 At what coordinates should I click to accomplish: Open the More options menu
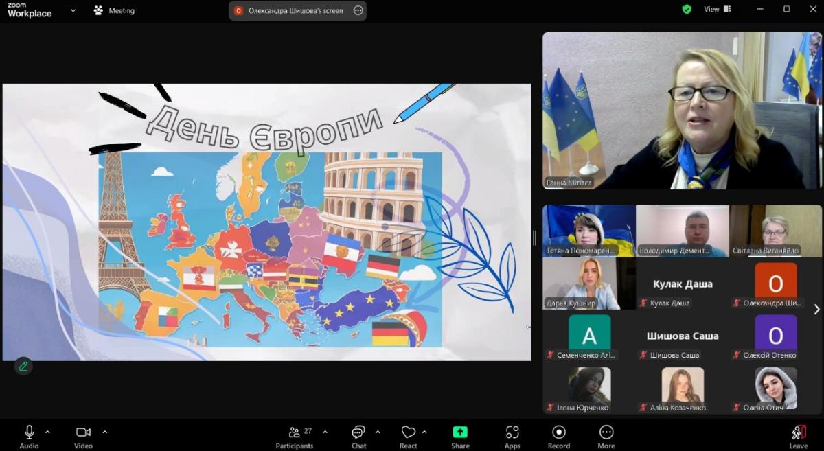pyautogui.click(x=606, y=436)
